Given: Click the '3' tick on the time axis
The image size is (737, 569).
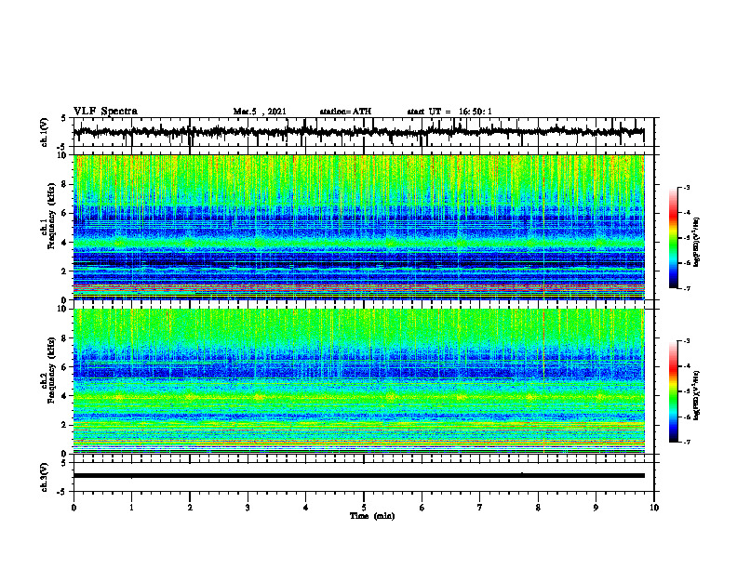Looking at the screenshot, I should pos(248,508).
